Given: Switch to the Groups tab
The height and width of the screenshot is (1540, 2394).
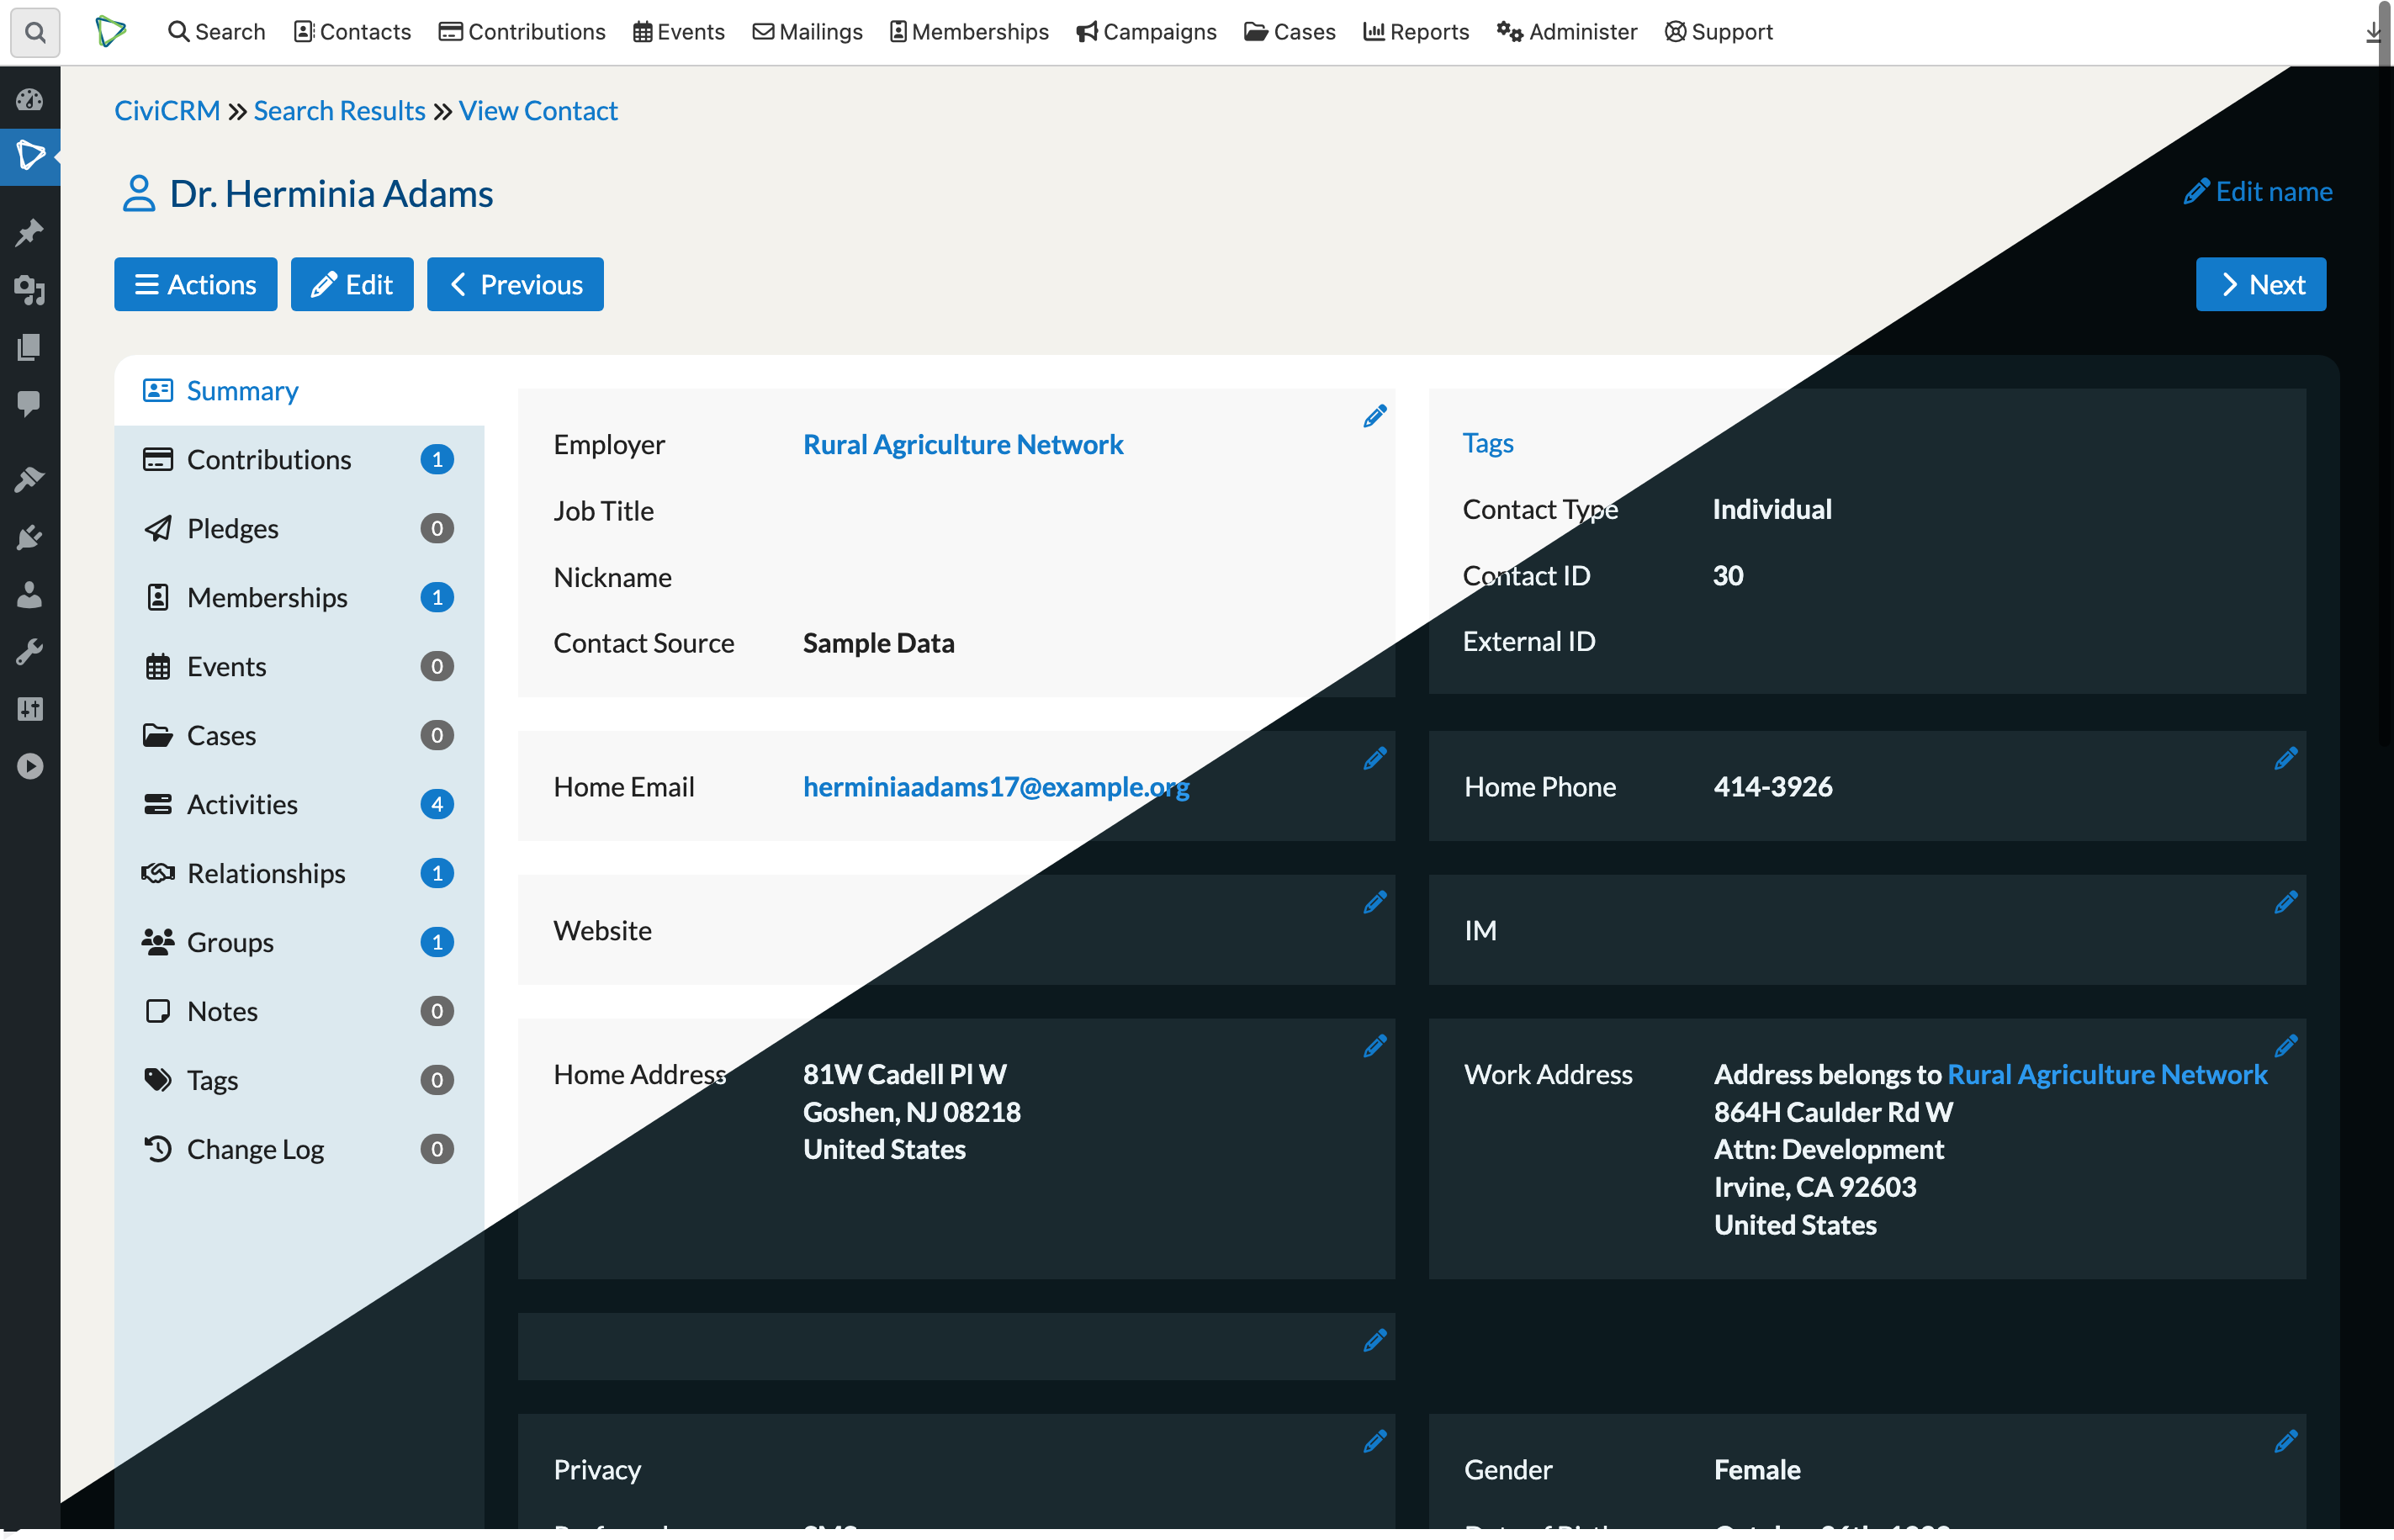Looking at the screenshot, I should [299, 943].
